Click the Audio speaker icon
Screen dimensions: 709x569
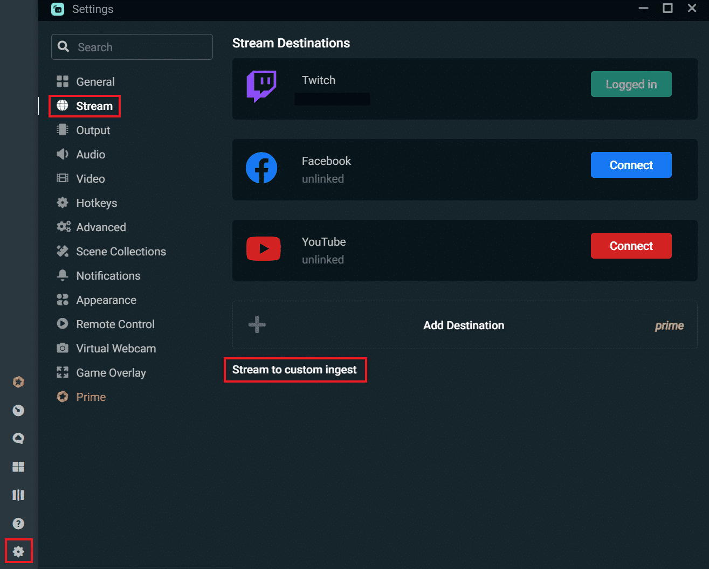click(x=63, y=154)
